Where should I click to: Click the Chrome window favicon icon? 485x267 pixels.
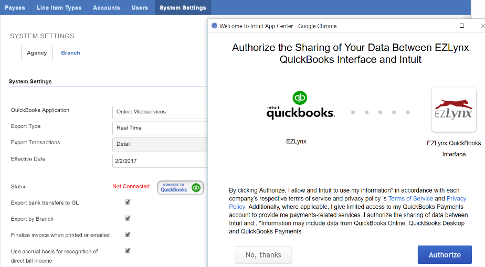214,26
